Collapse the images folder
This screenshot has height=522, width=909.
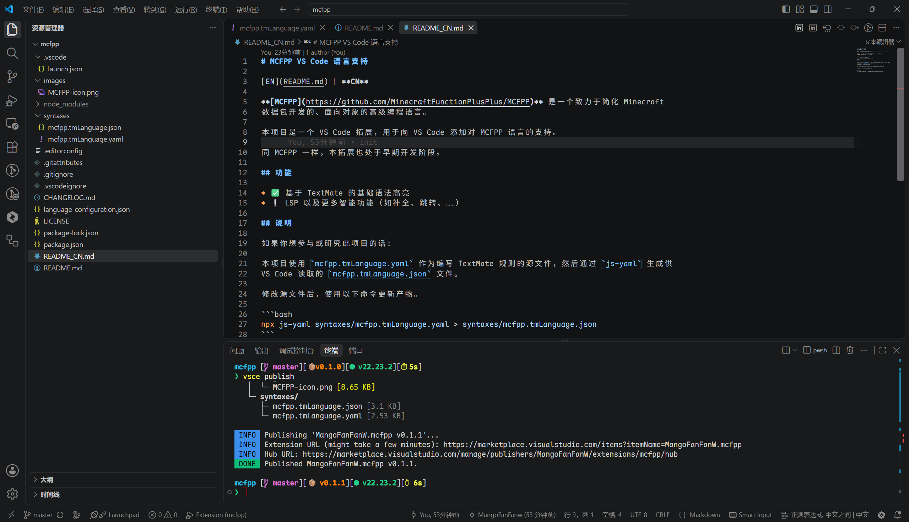38,81
